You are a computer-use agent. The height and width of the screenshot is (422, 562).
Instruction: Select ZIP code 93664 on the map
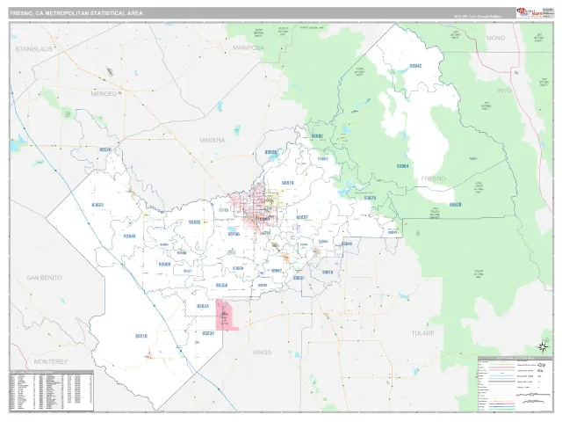tap(402, 166)
